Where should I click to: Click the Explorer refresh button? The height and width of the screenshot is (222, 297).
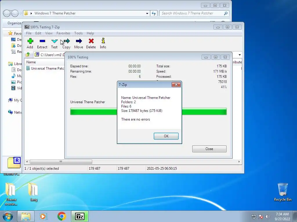(154, 13)
